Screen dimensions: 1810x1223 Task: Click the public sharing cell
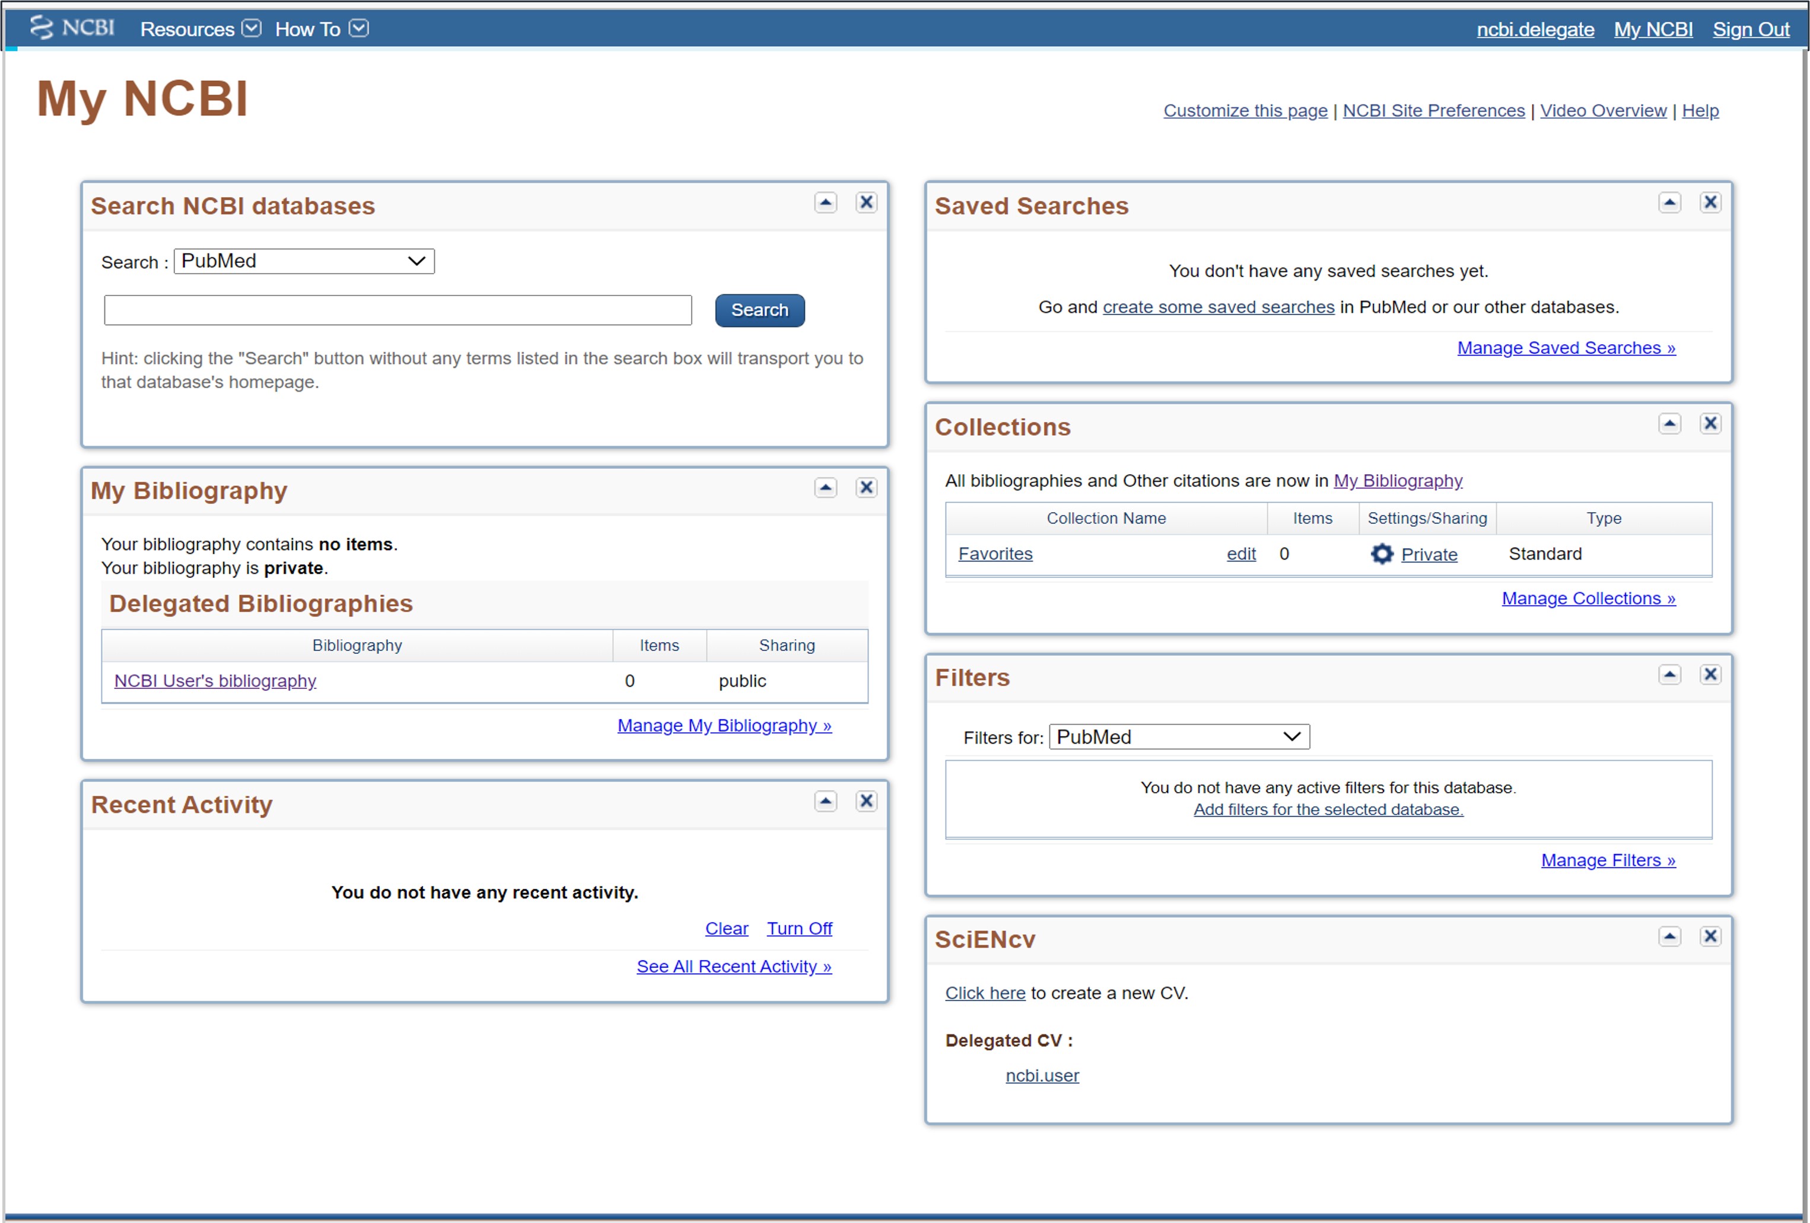click(742, 681)
